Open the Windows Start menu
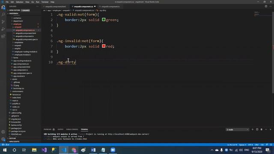The image size is (274, 154). pos(5,150)
